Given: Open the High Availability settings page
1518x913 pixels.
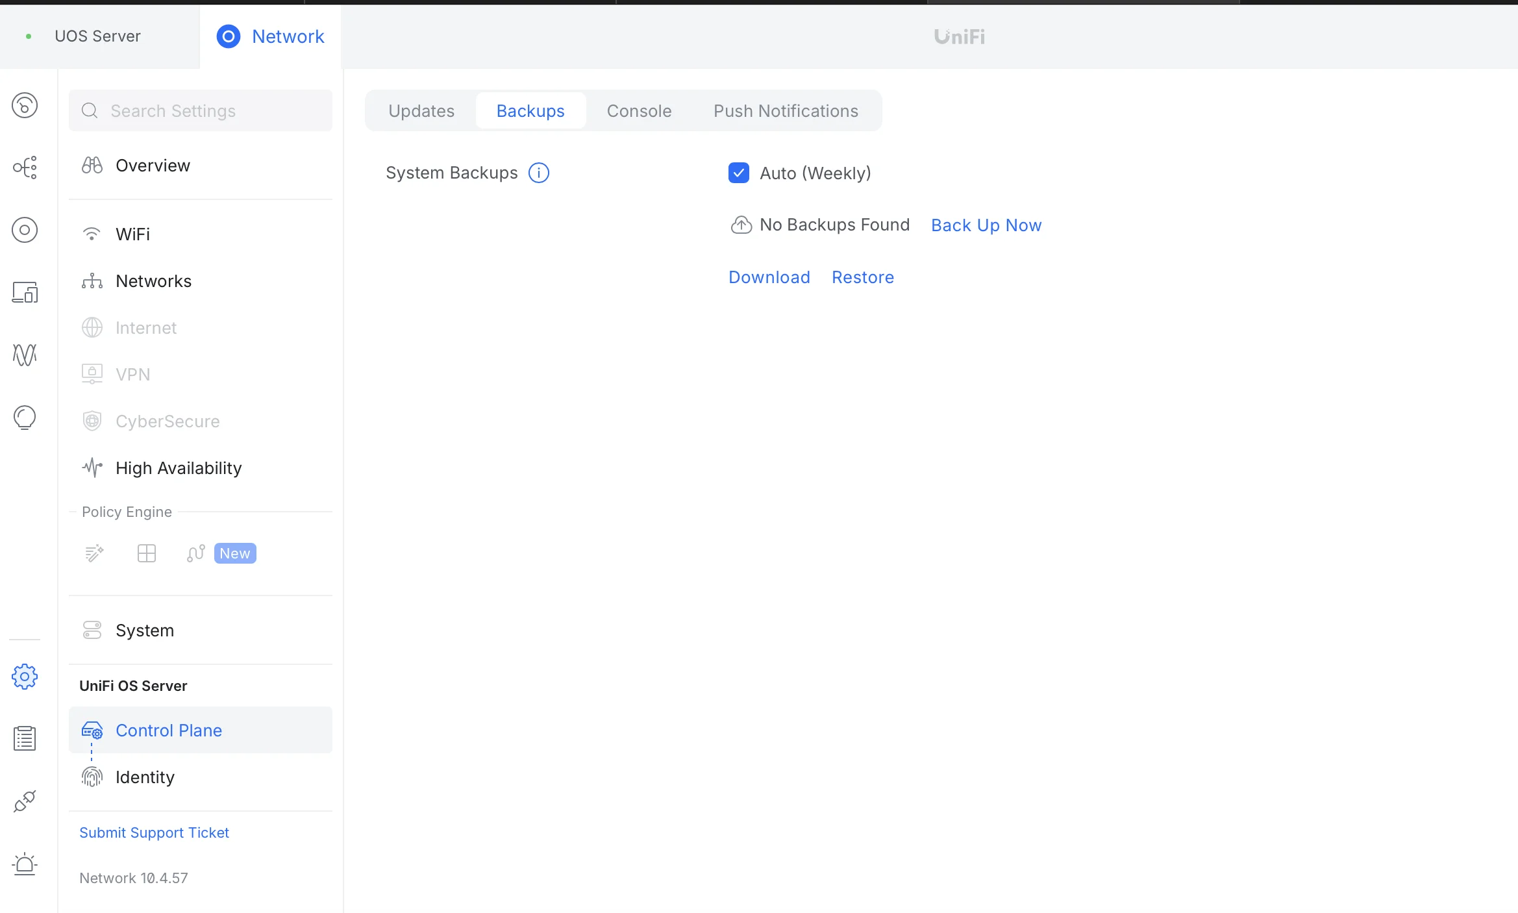Looking at the screenshot, I should tap(201, 468).
